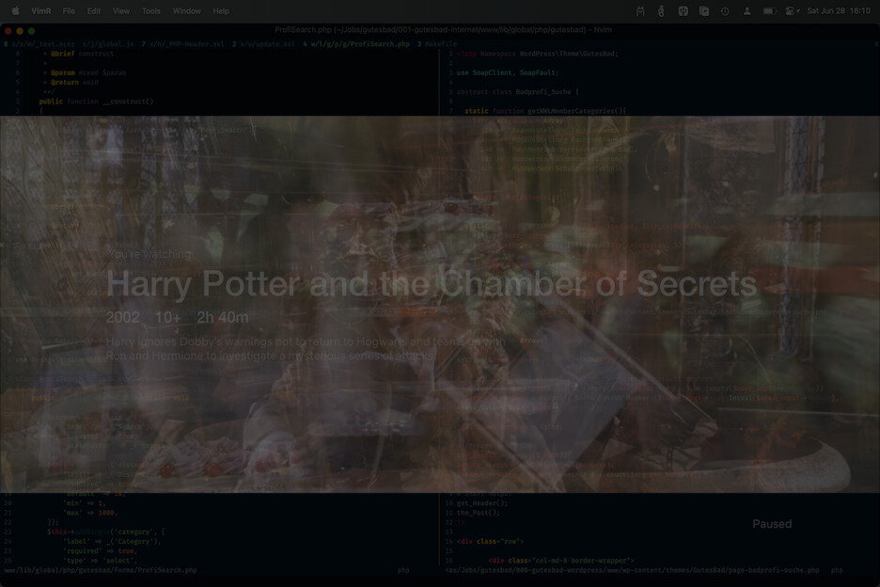This screenshot has width=880, height=587.
Task: Click the ProfiSearch.php window title text
Action: (443, 30)
